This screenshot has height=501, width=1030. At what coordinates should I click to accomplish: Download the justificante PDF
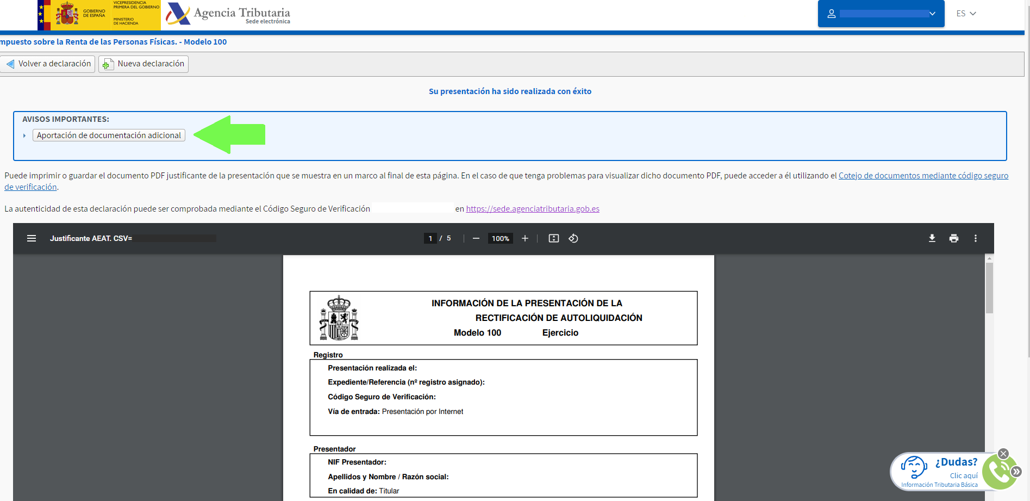(x=932, y=238)
